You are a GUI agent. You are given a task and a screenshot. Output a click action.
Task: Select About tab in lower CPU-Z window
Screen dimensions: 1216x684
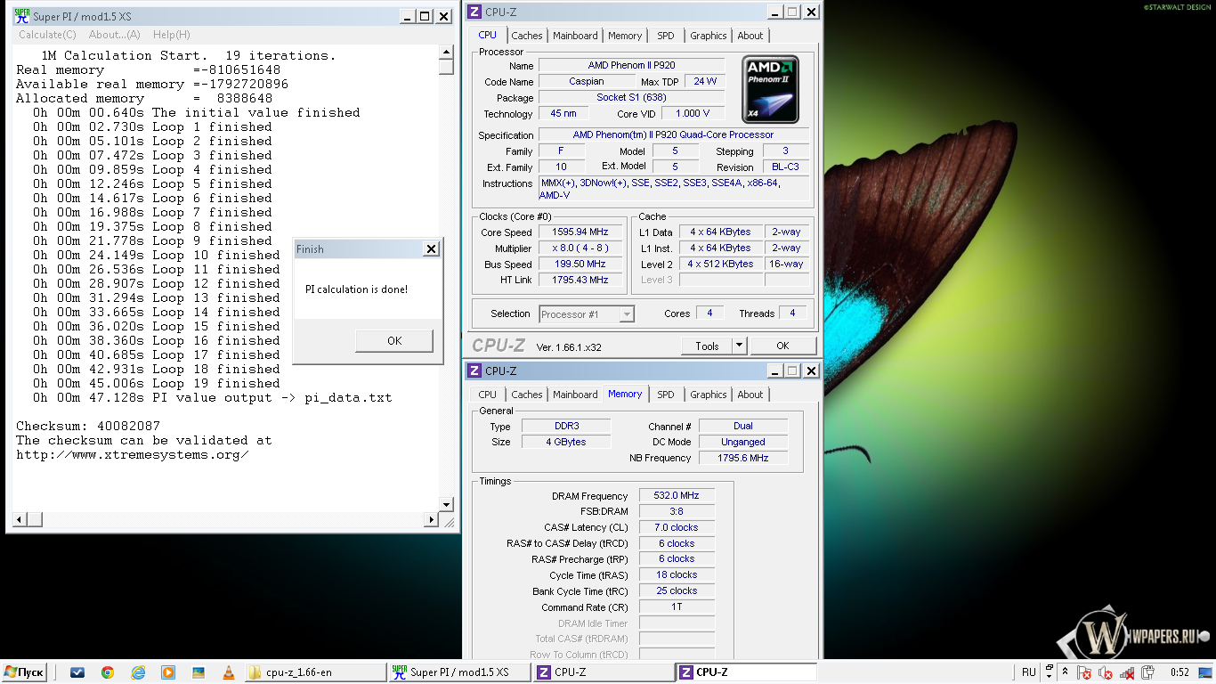750,395
